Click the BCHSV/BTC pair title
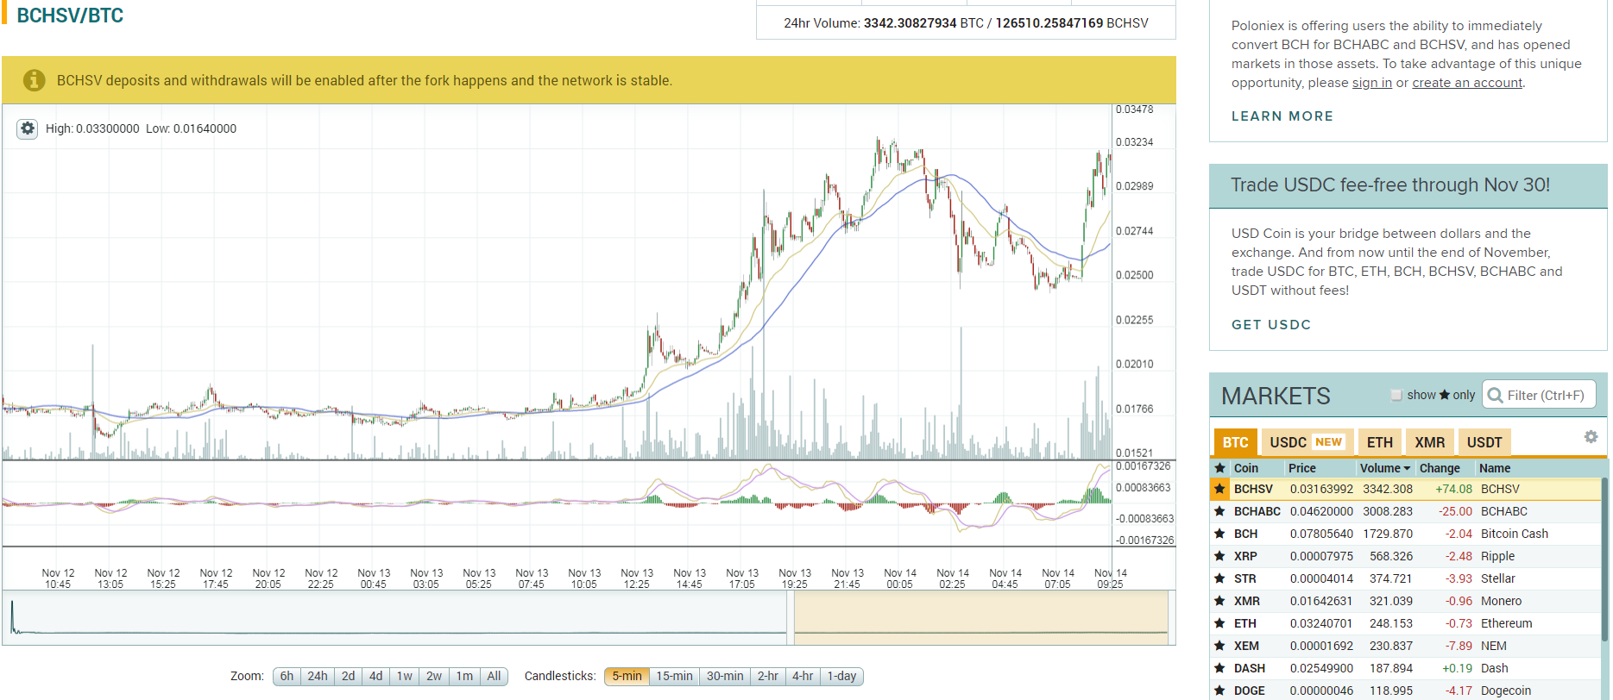This screenshot has height=700, width=1613. [x=70, y=16]
